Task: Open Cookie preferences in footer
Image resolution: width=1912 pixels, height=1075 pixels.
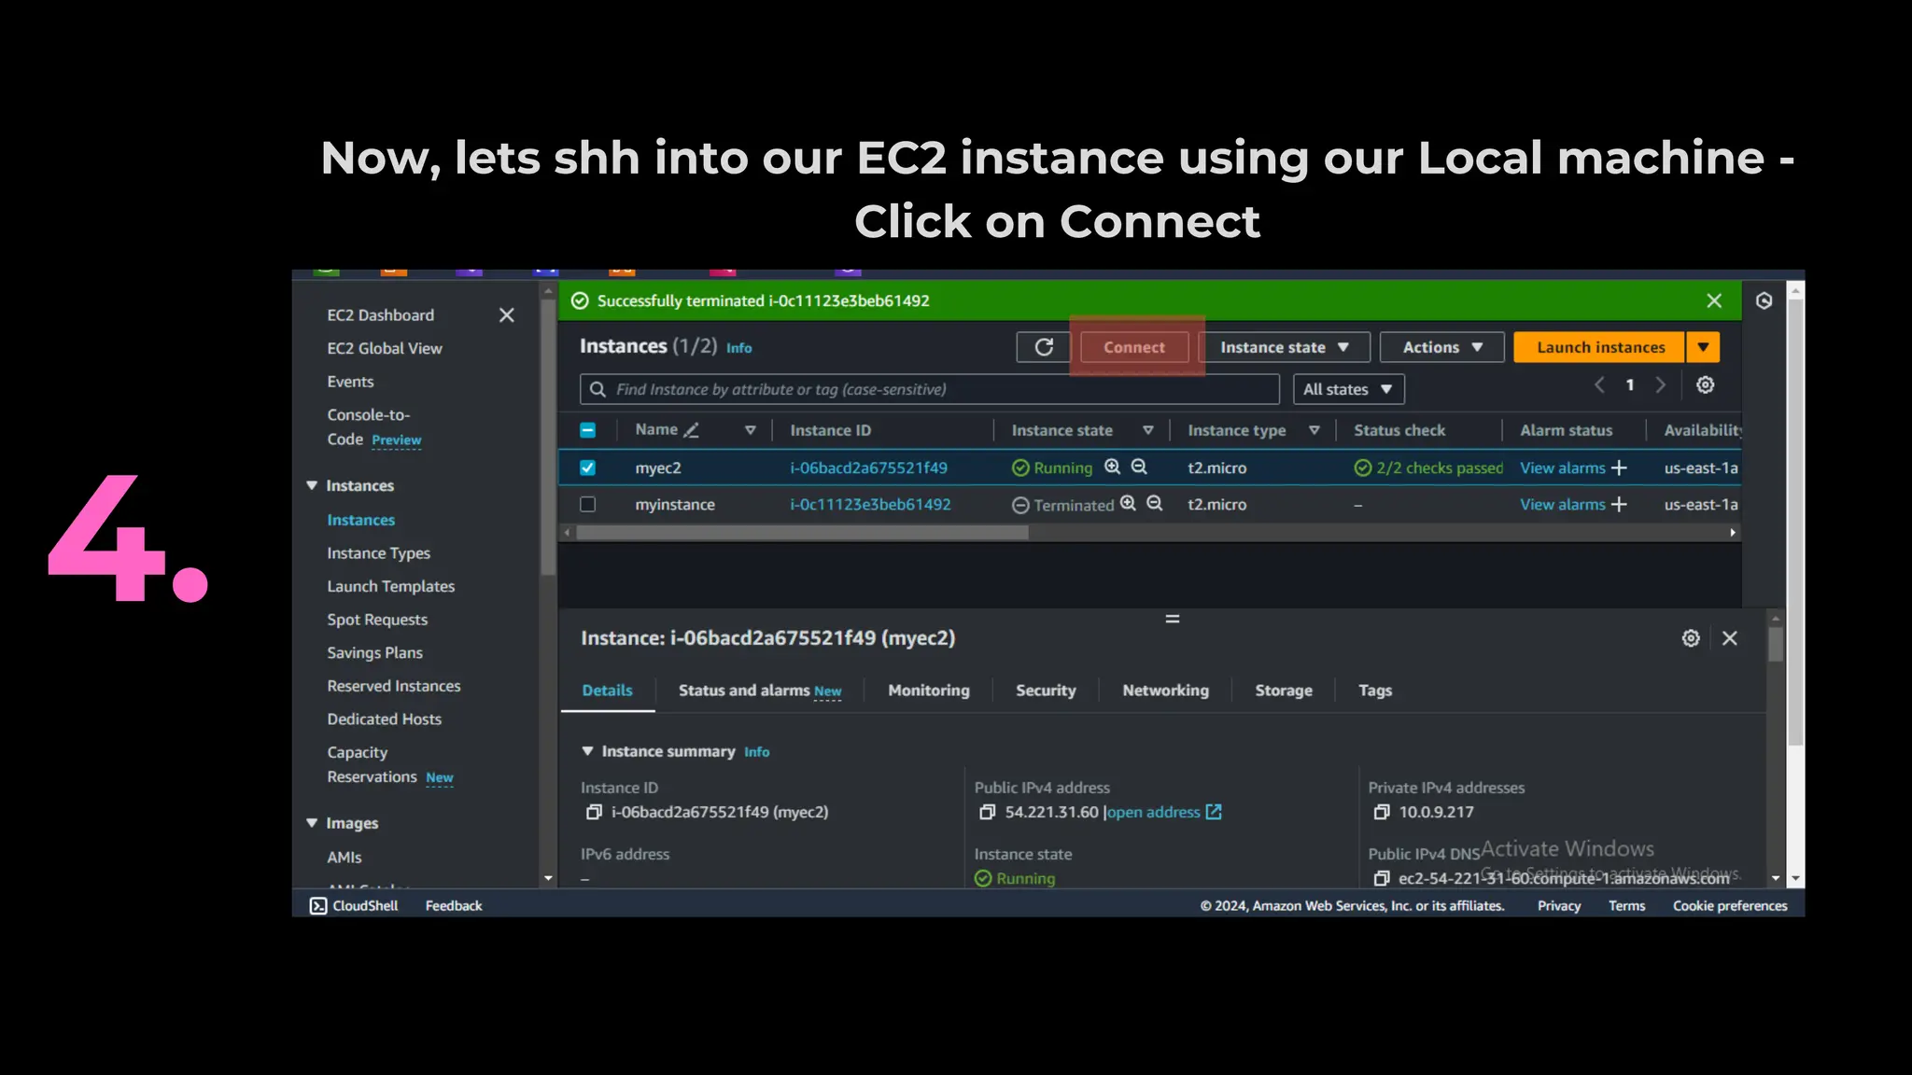Action: pyautogui.click(x=1730, y=905)
